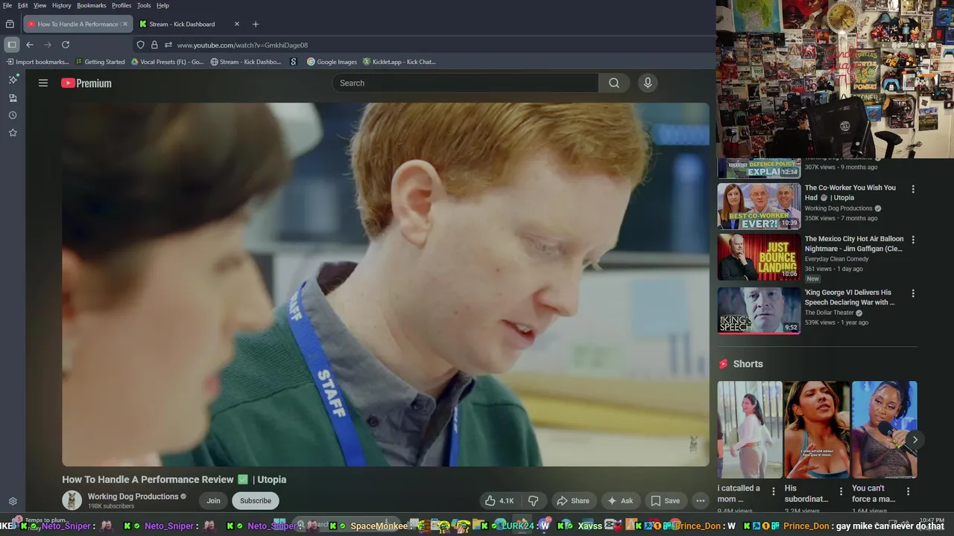This screenshot has width=954, height=536.
Task: Open Mexico City Hot Air Balloon thumbnail
Action: tap(759, 258)
